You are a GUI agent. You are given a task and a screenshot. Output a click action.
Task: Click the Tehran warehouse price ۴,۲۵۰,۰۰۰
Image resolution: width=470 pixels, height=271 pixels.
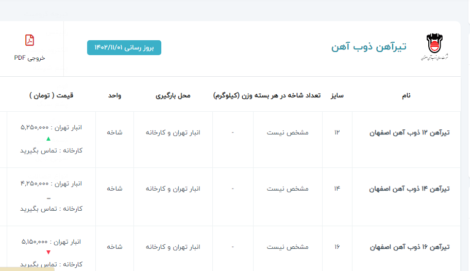click(x=35, y=183)
